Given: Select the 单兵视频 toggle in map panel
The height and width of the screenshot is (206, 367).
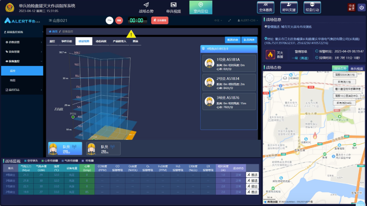Looking at the screenshot, I should pos(356,69).
